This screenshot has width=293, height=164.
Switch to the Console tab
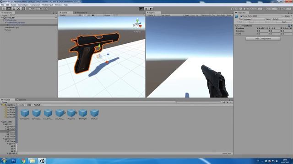[22, 100]
